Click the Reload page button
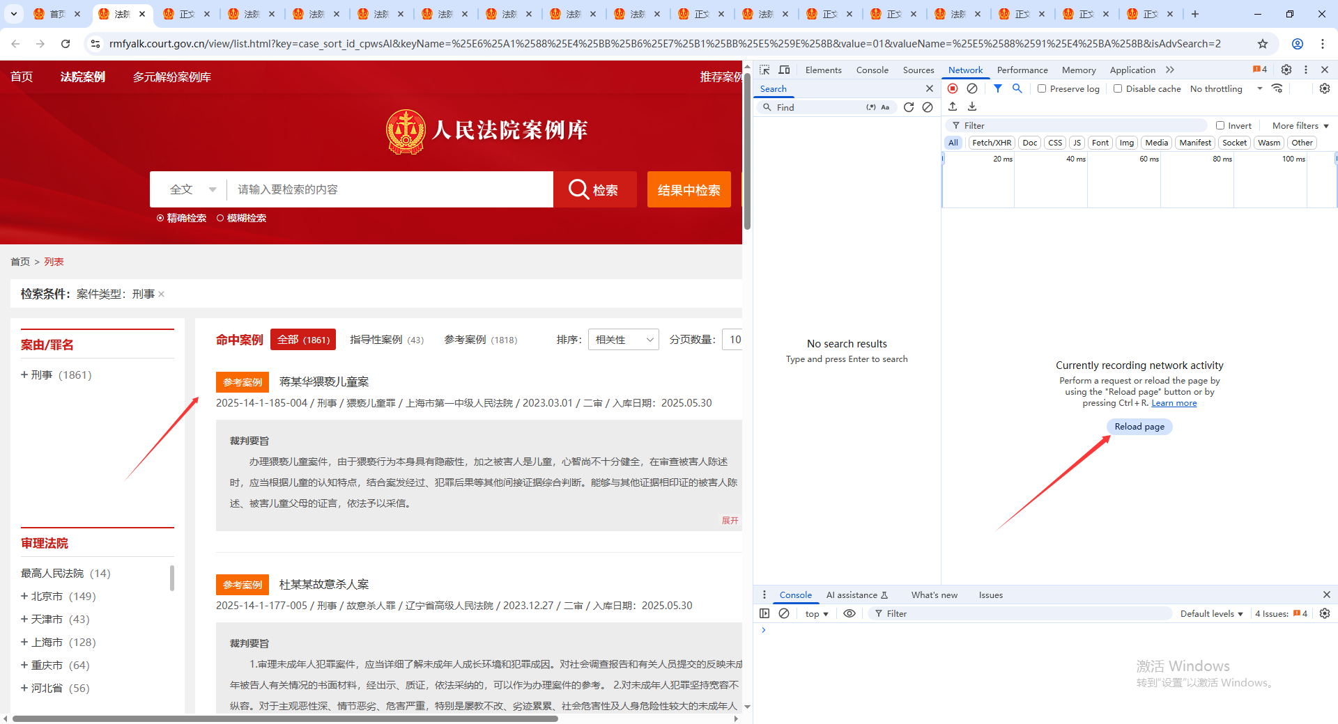 [1139, 426]
